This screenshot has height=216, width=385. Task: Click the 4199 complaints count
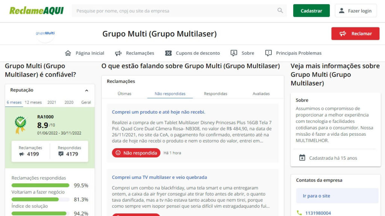[33, 154]
